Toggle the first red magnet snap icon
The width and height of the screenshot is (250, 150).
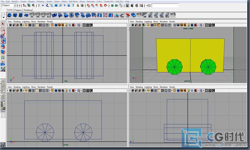pyautogui.click(x=89, y=5)
